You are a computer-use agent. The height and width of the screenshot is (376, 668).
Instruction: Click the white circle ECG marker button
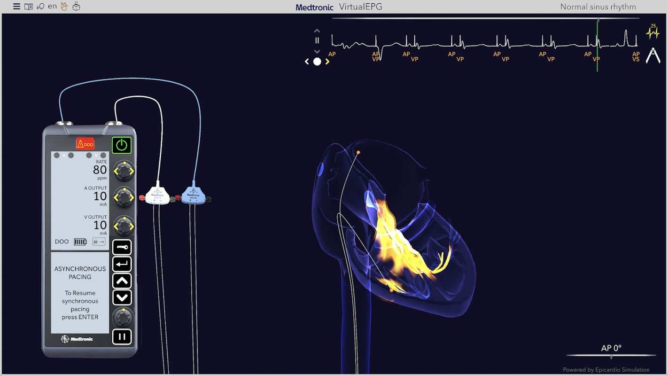317,62
